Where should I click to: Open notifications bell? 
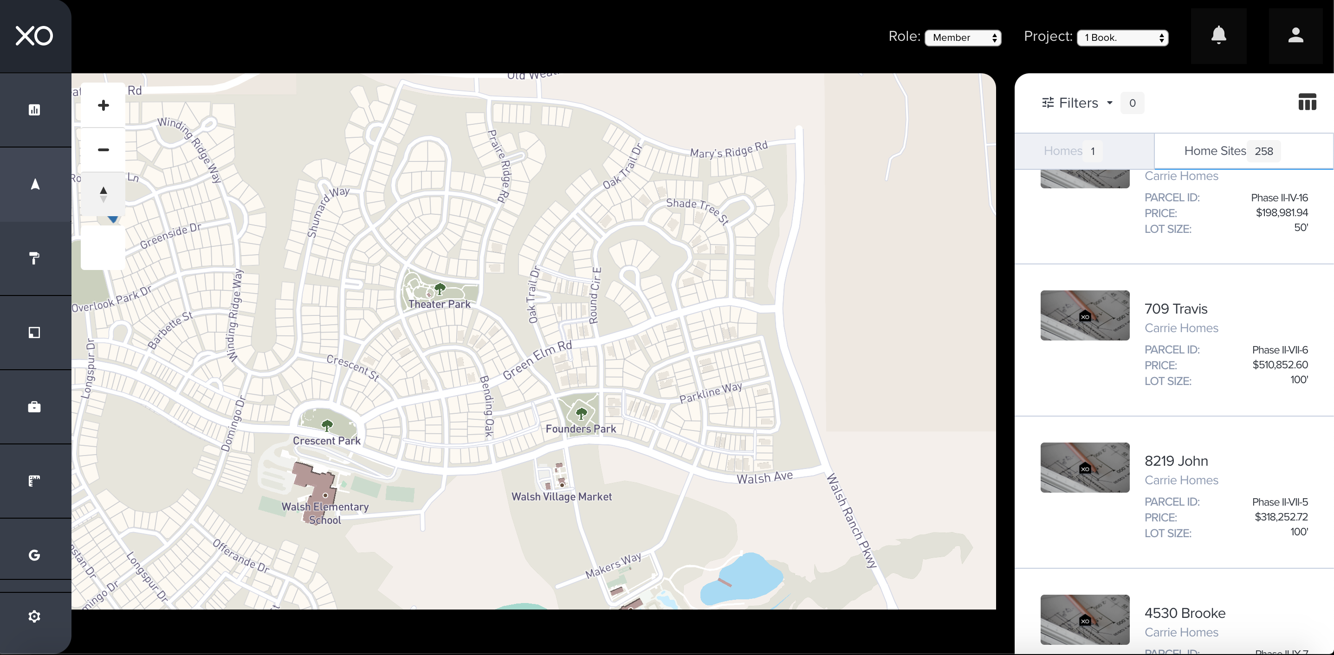[1218, 36]
